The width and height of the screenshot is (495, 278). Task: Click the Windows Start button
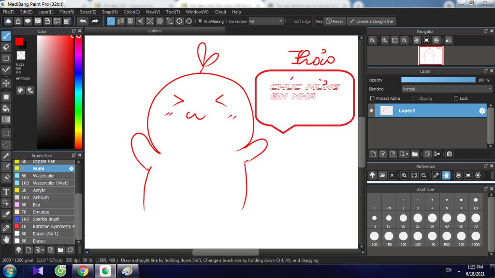[9, 271]
